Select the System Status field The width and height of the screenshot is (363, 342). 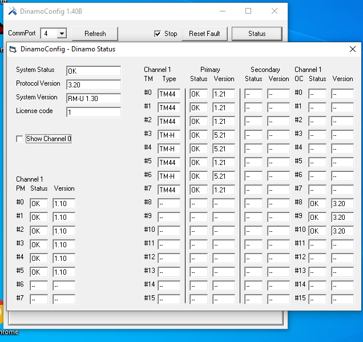tap(93, 71)
